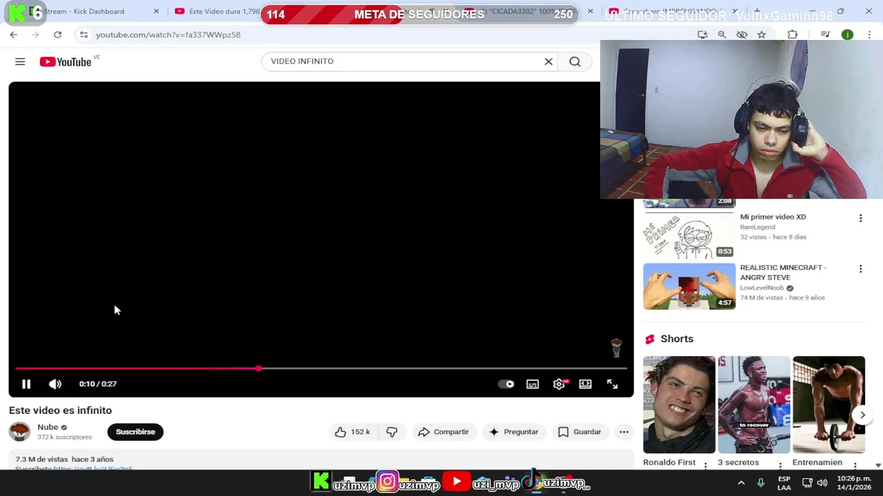Open the Chrome three-dot menu
This screenshot has height=496, width=883.
coord(869,34)
